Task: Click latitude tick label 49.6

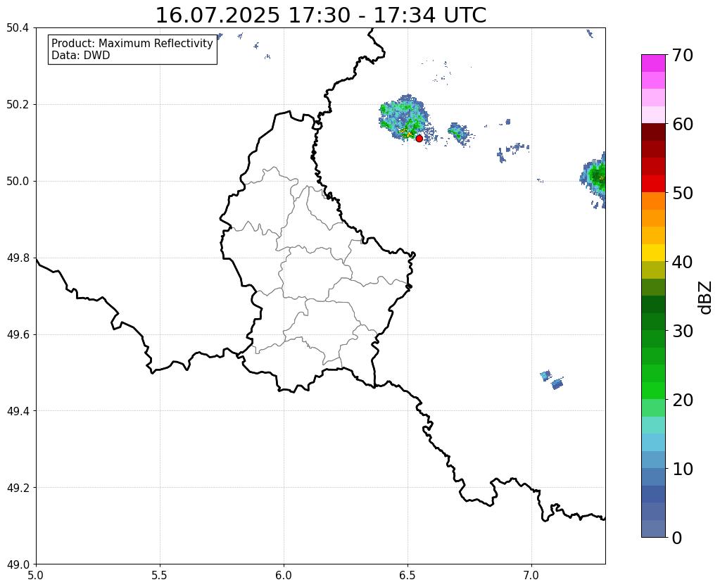Action: tap(18, 335)
